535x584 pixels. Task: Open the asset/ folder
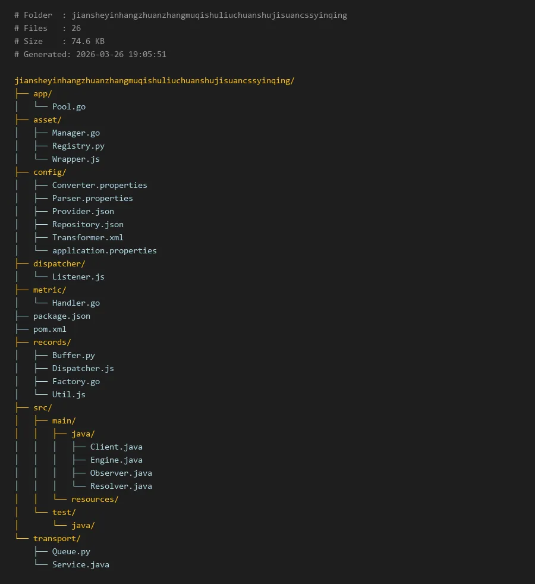coord(47,120)
